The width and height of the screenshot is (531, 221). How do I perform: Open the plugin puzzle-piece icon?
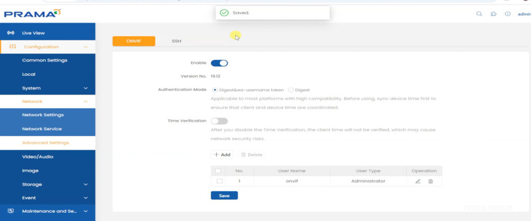tap(493, 14)
